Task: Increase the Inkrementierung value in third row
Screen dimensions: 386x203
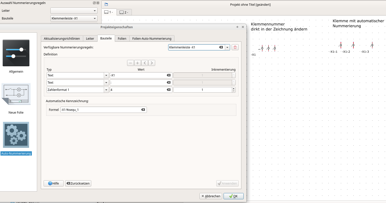Action: point(234,88)
